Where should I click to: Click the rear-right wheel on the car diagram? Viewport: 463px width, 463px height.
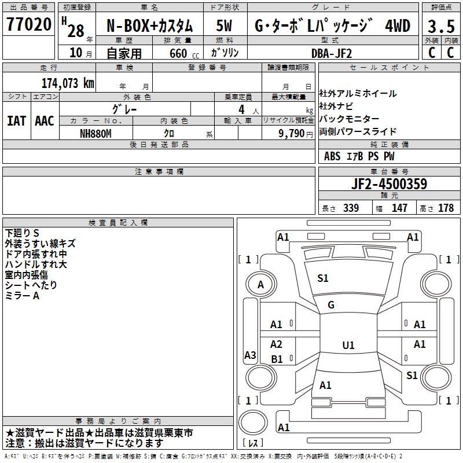438,378
